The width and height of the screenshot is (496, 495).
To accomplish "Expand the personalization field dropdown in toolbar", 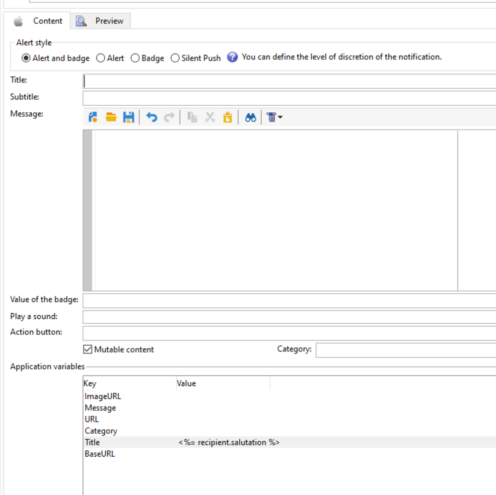I will [275, 117].
